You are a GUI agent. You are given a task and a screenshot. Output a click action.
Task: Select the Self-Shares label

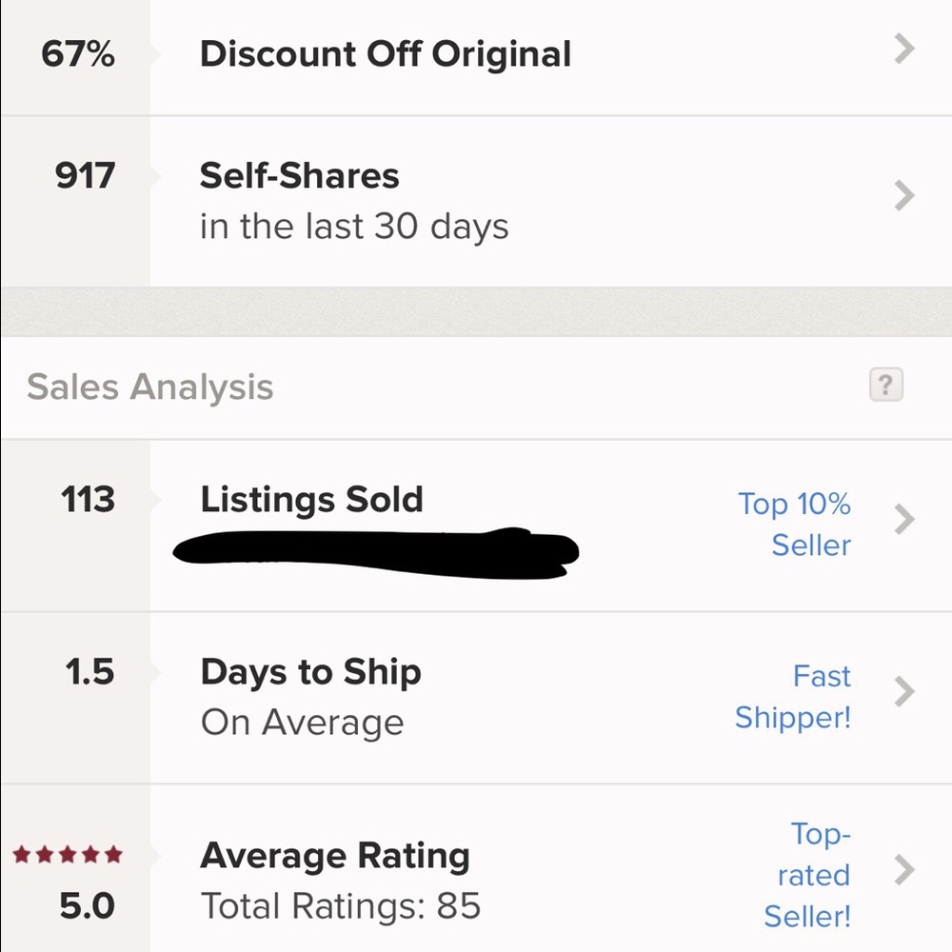tap(299, 176)
